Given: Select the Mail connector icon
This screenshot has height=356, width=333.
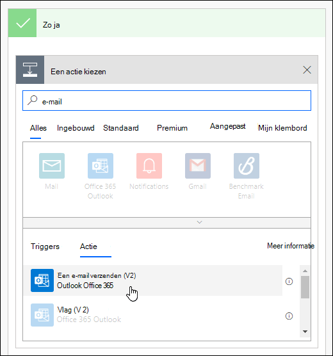Looking at the screenshot, I should click(x=52, y=166).
